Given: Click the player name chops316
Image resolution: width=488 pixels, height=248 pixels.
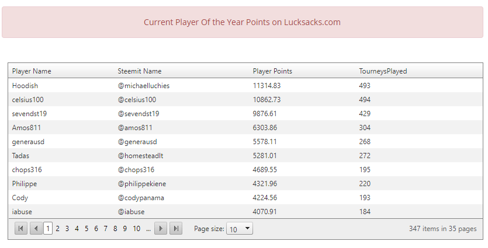Looking at the screenshot, I should point(27,170).
